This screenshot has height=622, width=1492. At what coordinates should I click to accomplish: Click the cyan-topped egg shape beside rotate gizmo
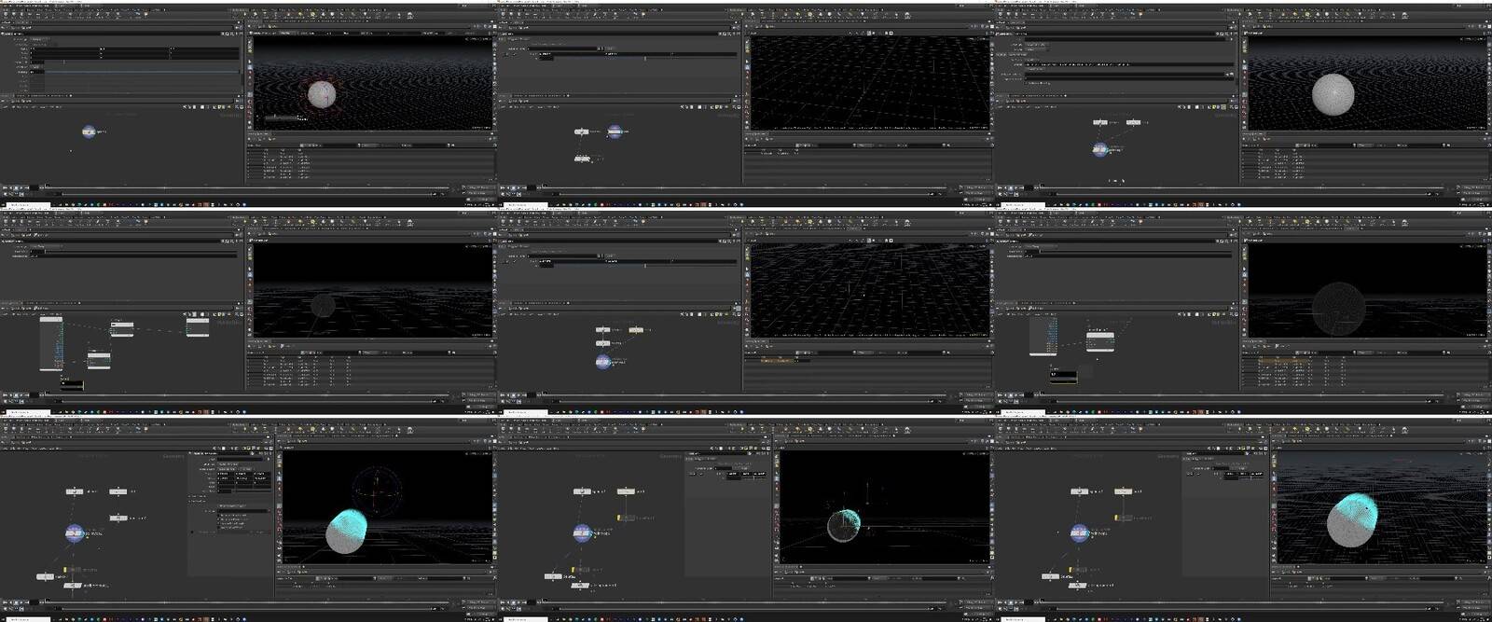347,532
